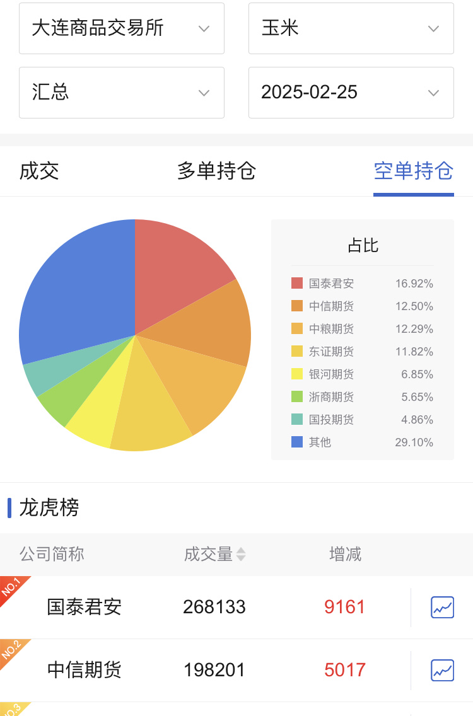Click the 国投期货 teal legend swatch
473x716 pixels.
297,420
